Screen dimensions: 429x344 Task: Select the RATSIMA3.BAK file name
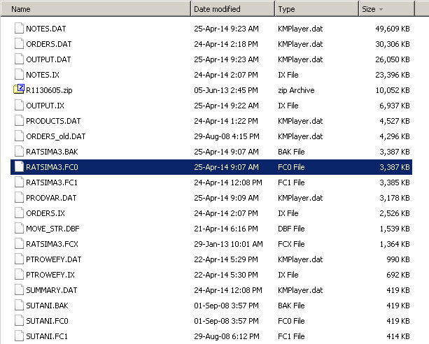coord(52,152)
